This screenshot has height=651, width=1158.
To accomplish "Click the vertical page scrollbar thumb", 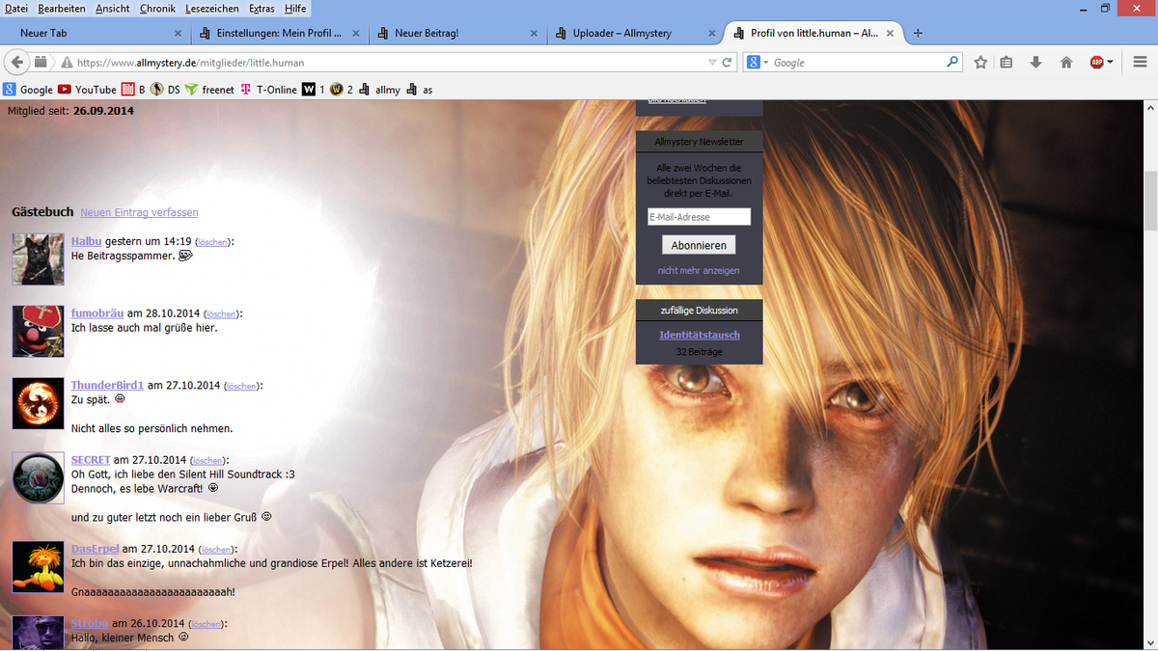I will coord(1149,202).
